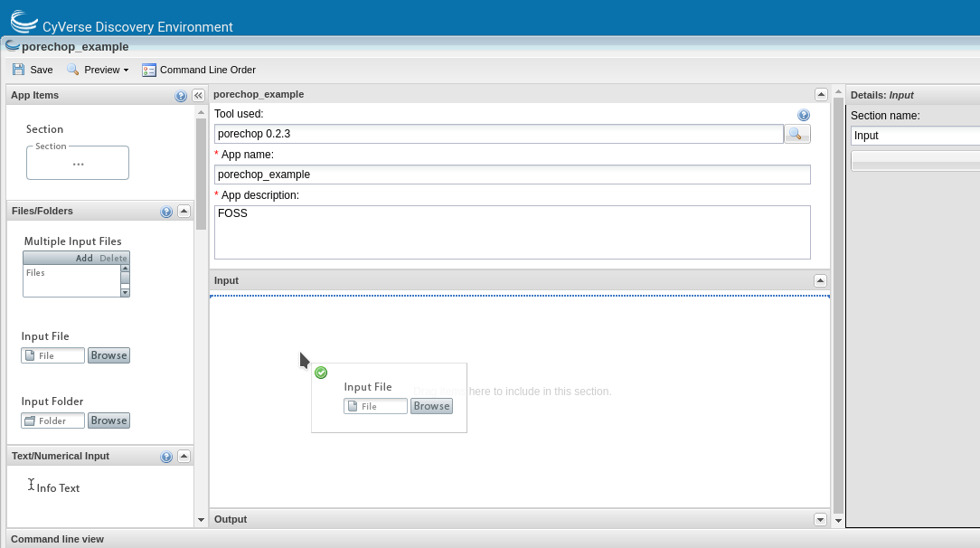The height and width of the screenshot is (548, 980).
Task: Click the palette Input File field
Action: pos(52,355)
